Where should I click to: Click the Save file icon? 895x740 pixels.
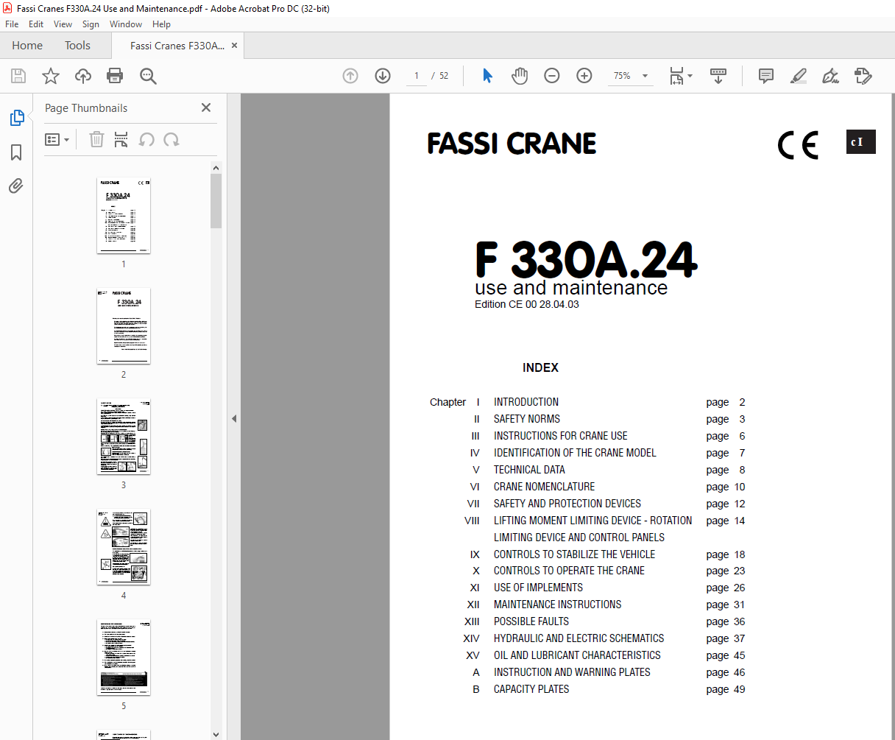pos(18,76)
